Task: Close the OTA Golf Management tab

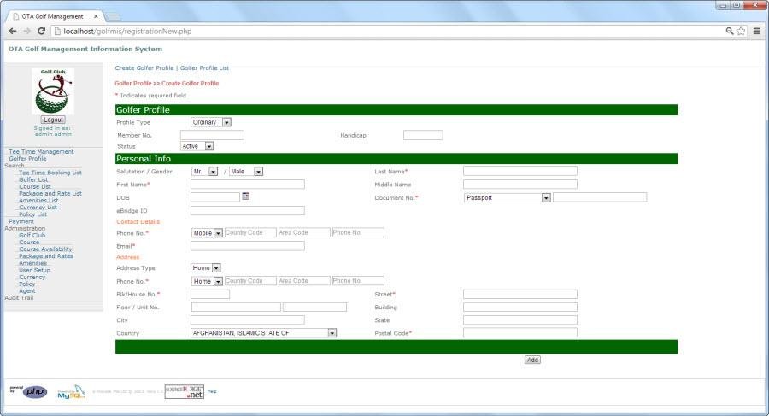Action: tap(96, 16)
